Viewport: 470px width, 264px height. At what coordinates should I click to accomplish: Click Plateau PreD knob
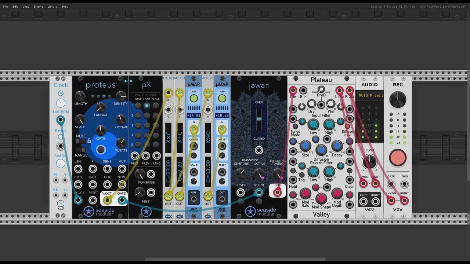tap(321, 89)
